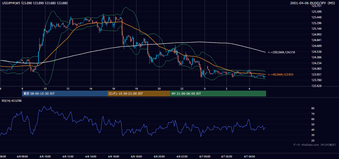The image size is (339, 159).
Task: Click the Tokyo session bar 東京 08:00-15:30 JST
Action: point(65,94)
